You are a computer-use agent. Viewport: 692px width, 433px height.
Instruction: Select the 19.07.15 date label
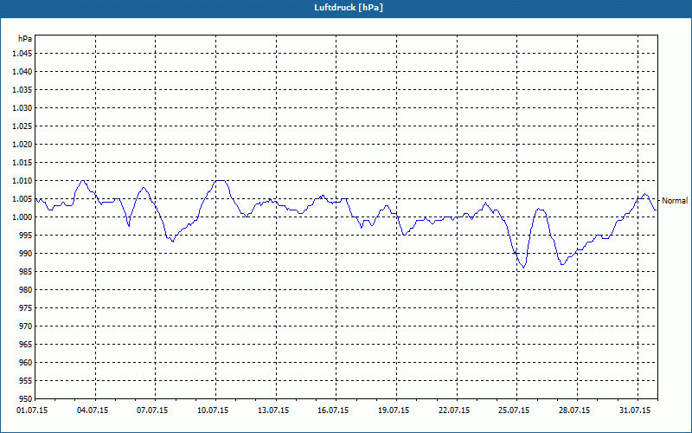[394, 410]
